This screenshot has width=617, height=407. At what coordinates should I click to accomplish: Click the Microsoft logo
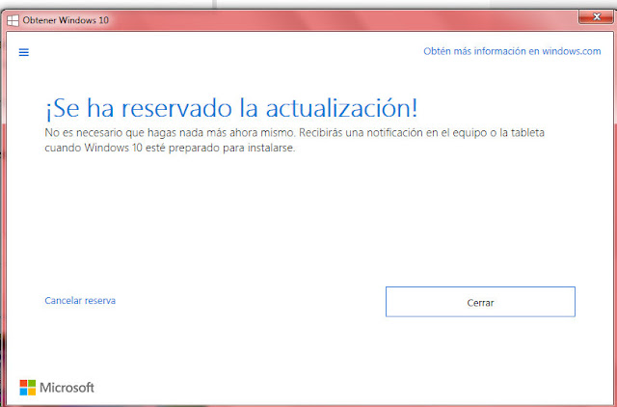coord(57,388)
